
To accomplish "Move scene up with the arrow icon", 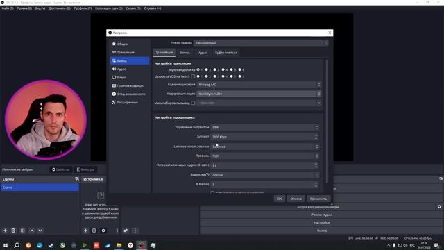I will click(32, 231).
